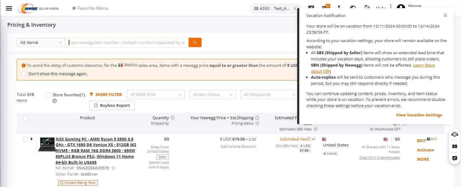The width and height of the screenshot is (461, 187).
Task: Open the knowledge base book icon
Action: pos(455,146)
